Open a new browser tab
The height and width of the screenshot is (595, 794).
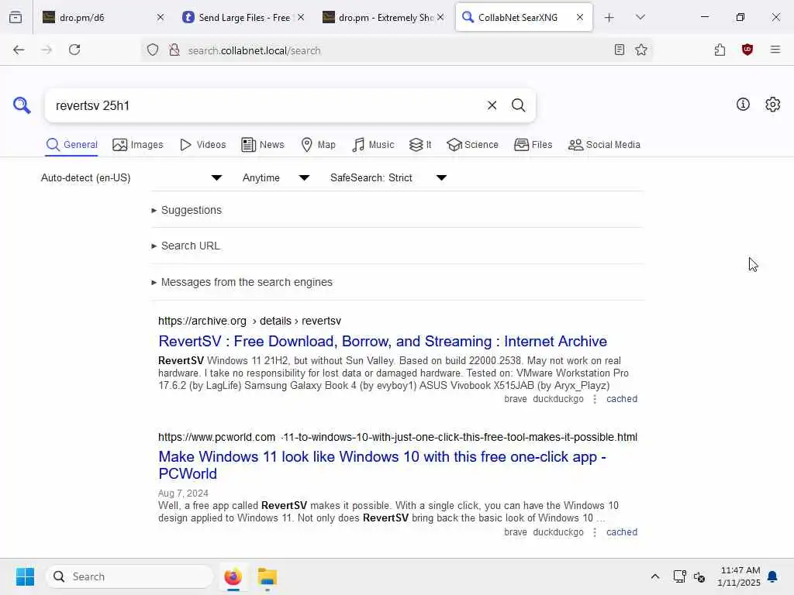pos(609,18)
